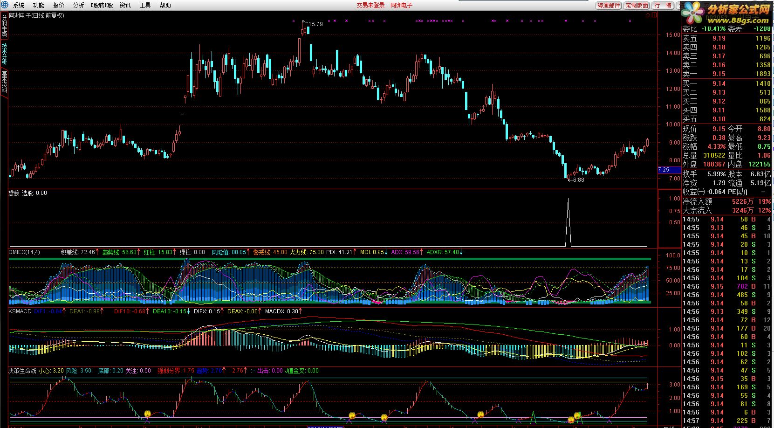Click the 净流入额 5226万 row
Image resolution: width=774 pixels, height=428 pixels.
727,201
